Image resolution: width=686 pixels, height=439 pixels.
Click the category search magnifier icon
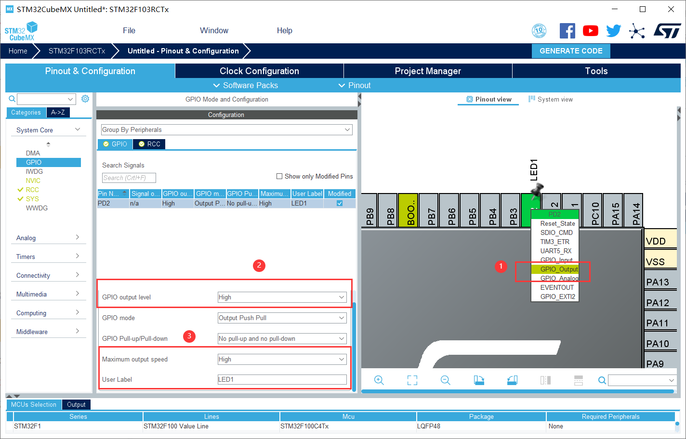[x=13, y=99]
